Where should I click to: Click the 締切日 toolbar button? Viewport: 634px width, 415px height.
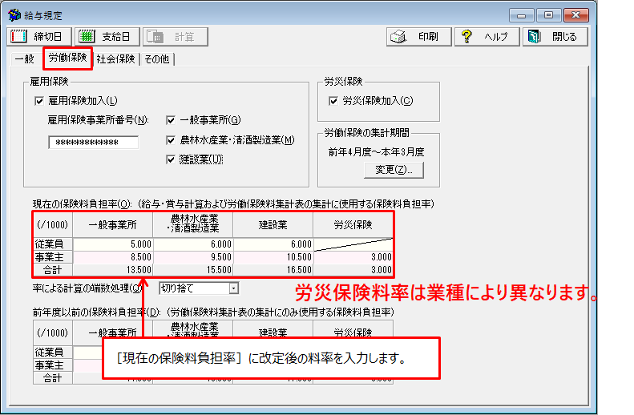click(x=39, y=37)
